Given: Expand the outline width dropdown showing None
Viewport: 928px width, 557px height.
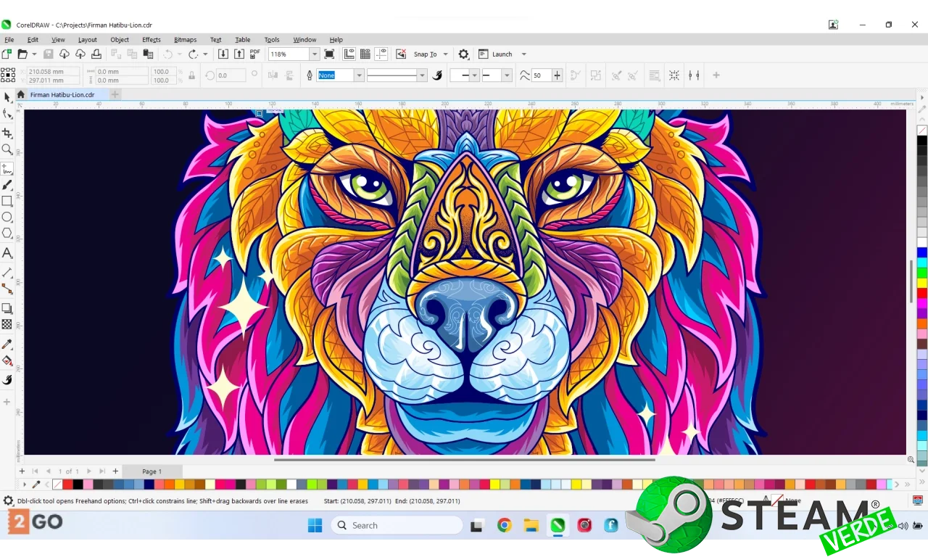Looking at the screenshot, I should coord(359,75).
